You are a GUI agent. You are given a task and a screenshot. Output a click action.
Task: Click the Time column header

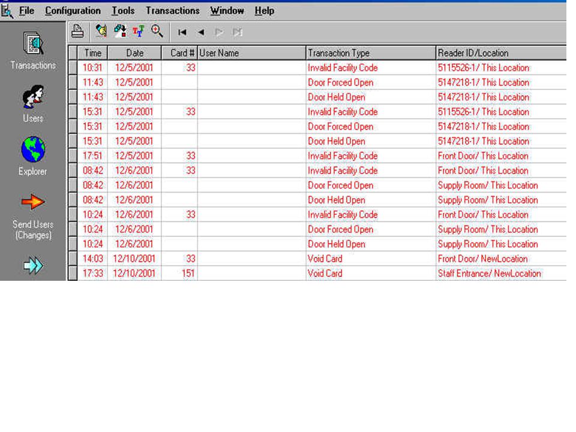tap(92, 53)
